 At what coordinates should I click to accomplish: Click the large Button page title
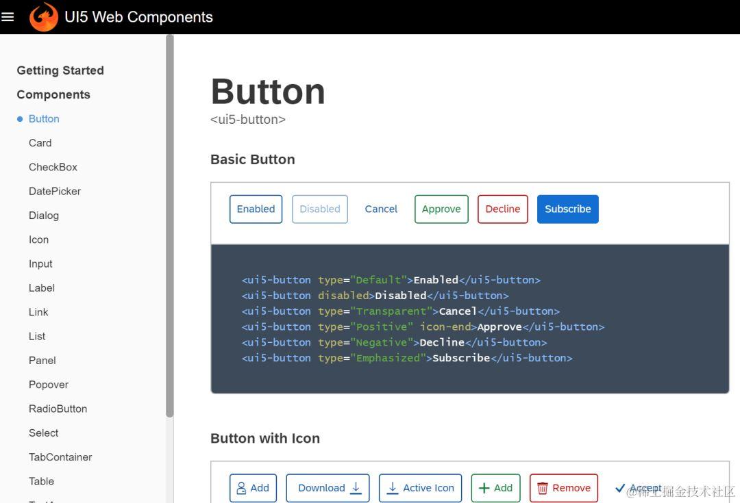[x=268, y=92]
